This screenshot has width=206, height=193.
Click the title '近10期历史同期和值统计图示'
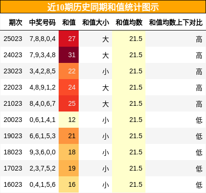(103, 7)
